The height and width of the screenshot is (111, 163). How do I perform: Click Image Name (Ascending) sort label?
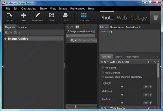coord(82,31)
